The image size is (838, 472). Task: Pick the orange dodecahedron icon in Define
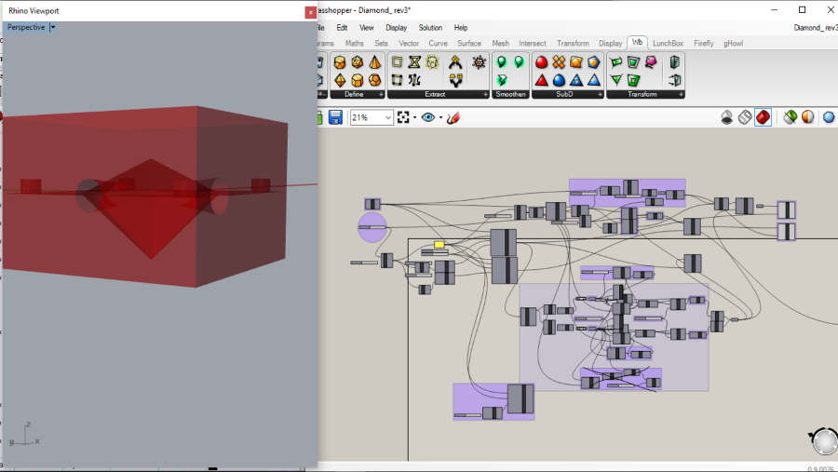(375, 80)
